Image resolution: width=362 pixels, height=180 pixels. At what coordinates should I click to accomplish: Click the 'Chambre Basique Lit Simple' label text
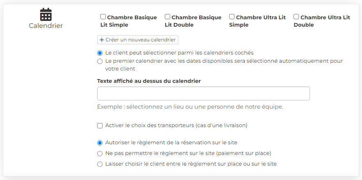tap(129, 21)
